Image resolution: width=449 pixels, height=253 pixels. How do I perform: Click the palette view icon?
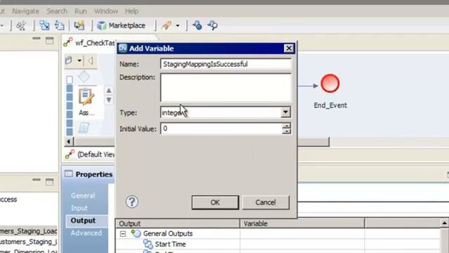point(69,60)
